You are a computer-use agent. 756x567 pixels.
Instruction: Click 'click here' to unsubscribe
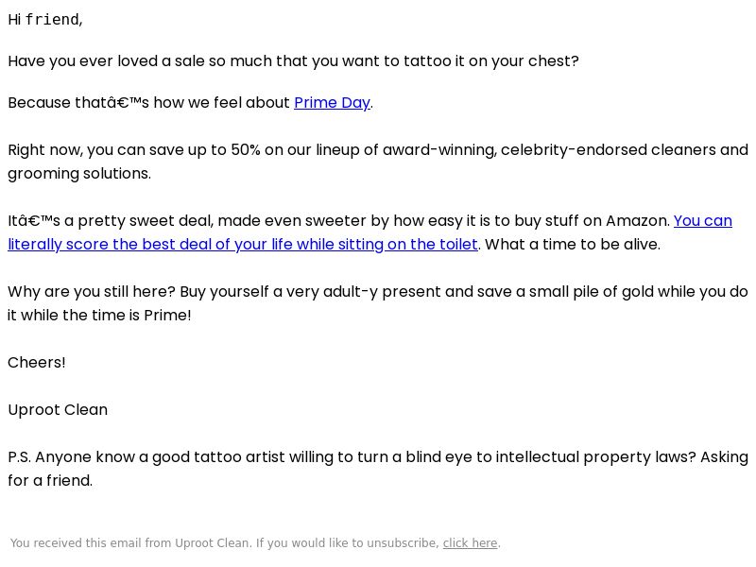[x=470, y=542]
